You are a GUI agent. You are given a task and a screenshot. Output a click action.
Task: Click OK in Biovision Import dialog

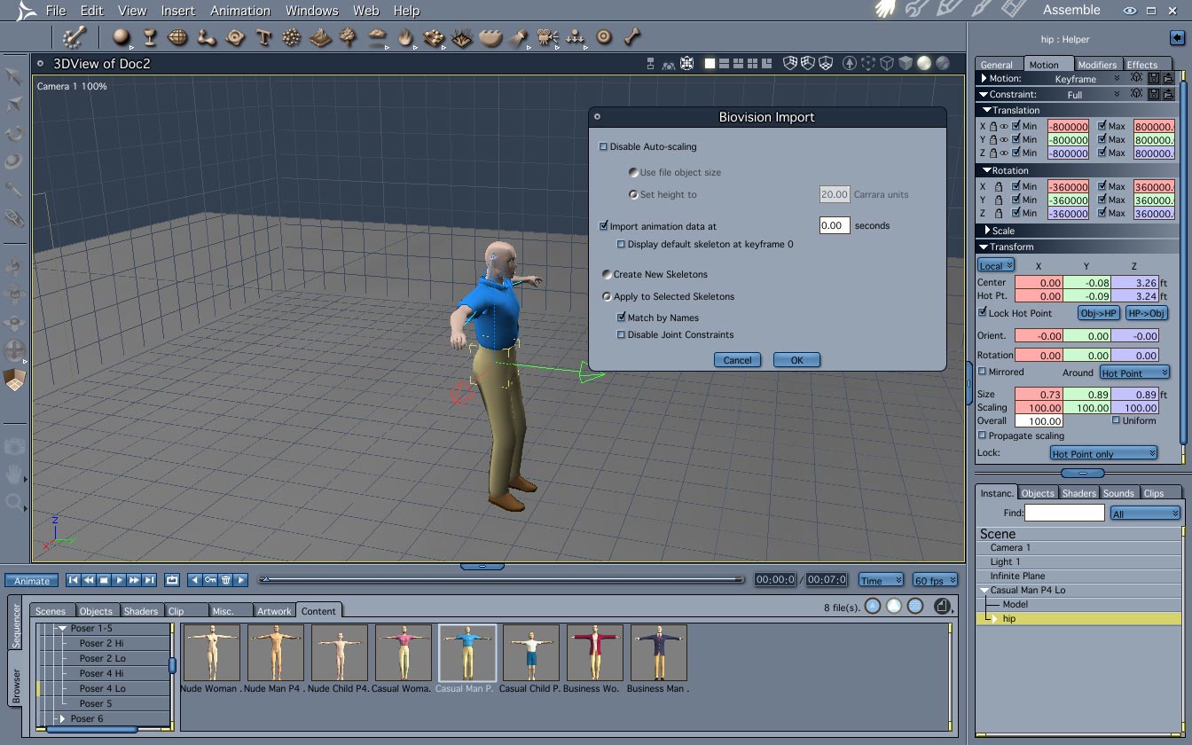click(796, 360)
